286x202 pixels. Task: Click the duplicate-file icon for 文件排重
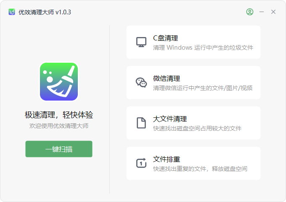click(141, 163)
